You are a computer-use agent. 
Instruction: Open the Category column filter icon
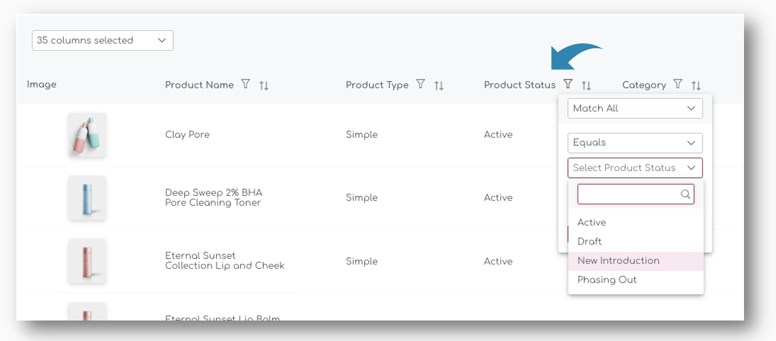click(x=678, y=84)
